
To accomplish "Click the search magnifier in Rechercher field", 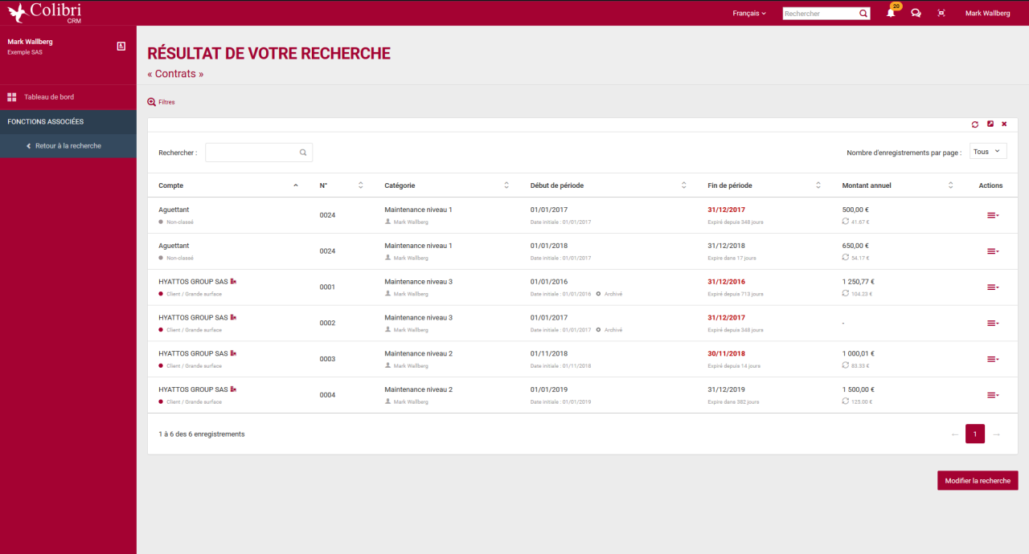I will (303, 152).
